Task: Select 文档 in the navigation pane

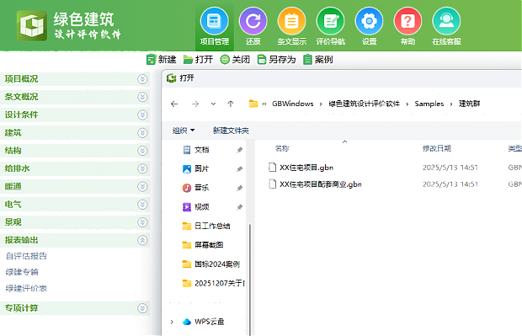Action: click(x=202, y=150)
